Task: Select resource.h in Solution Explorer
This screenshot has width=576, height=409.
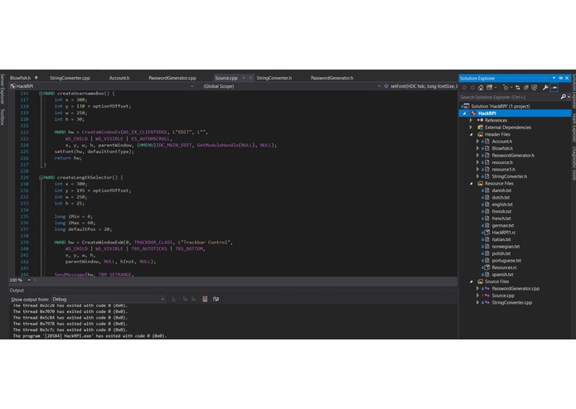Action: coord(502,162)
